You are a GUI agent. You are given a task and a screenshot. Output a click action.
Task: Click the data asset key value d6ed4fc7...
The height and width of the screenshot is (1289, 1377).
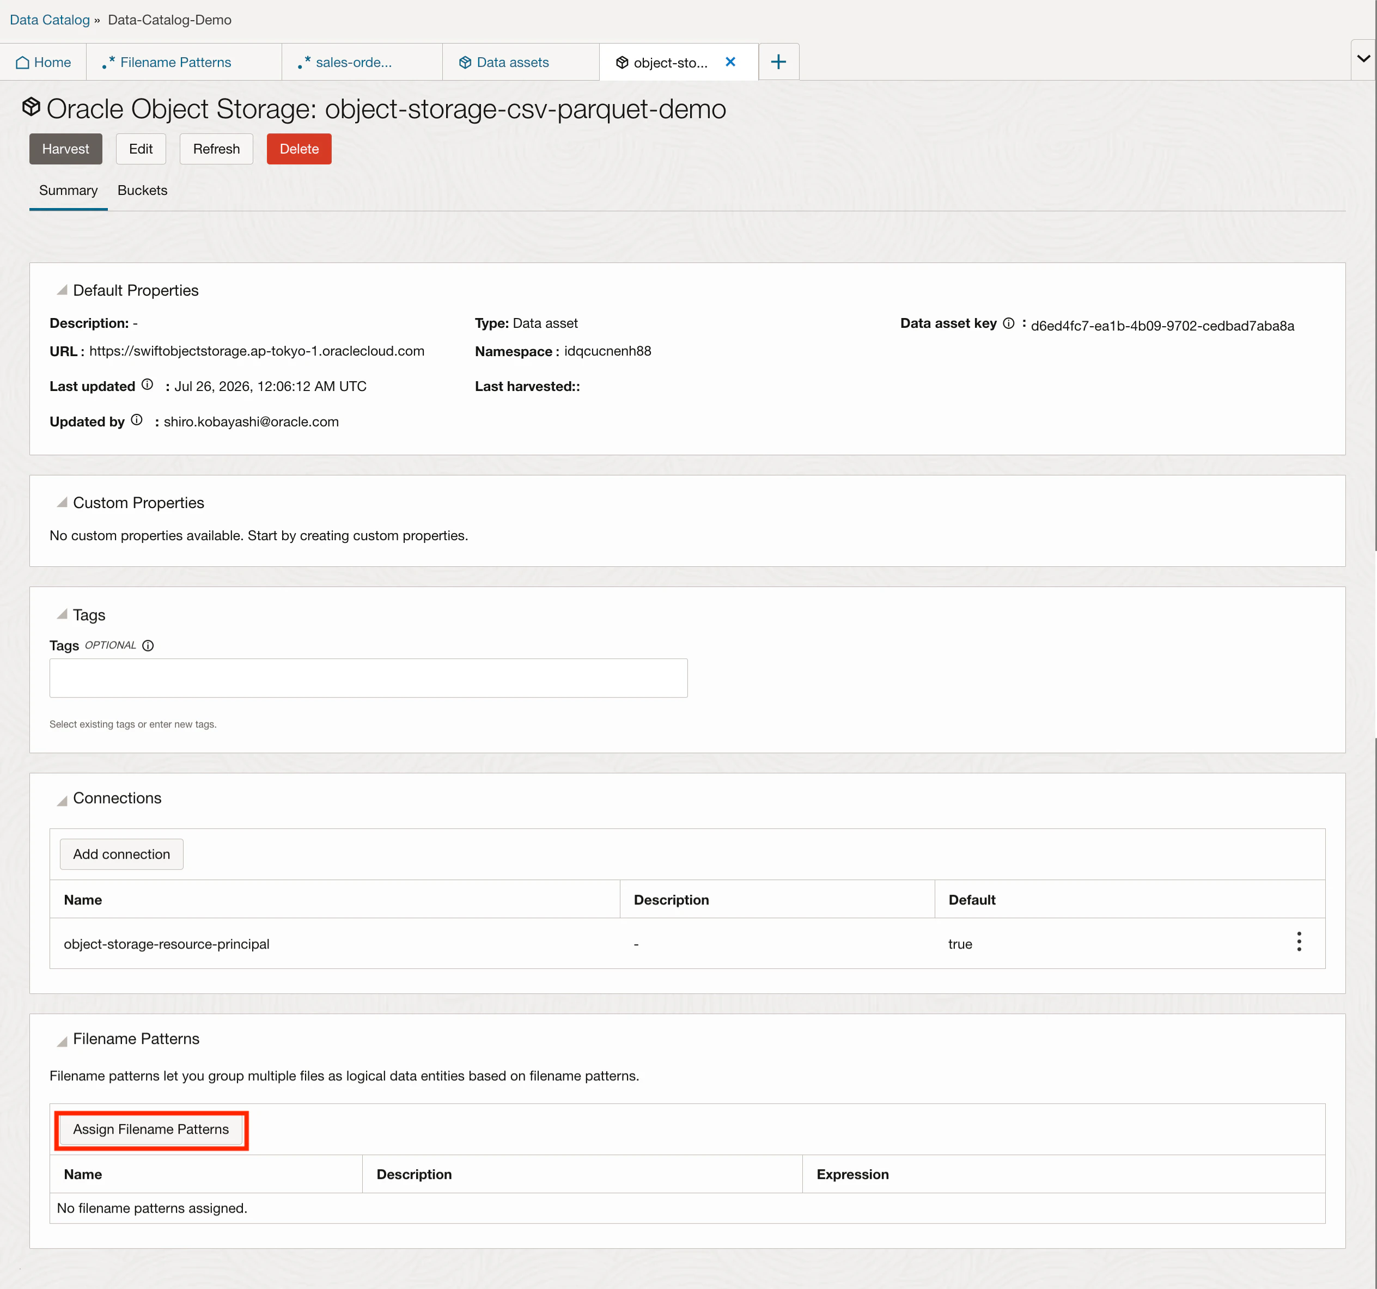(1162, 326)
